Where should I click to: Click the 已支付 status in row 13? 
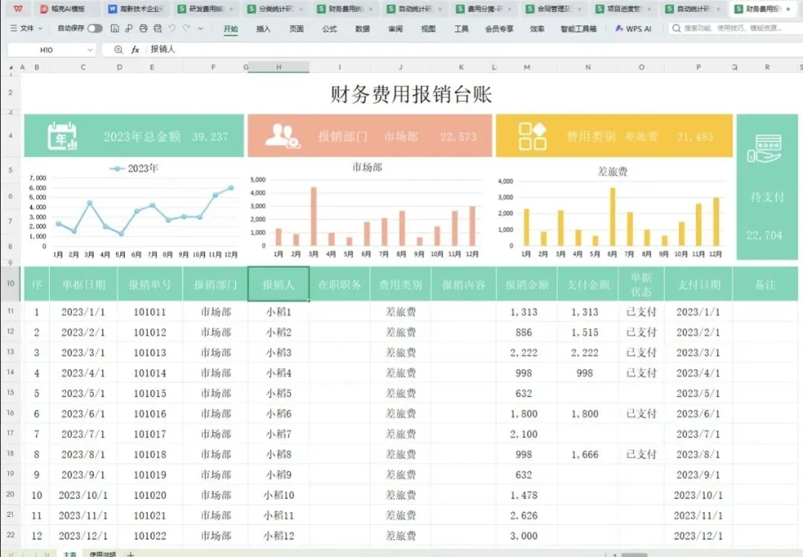pos(641,352)
